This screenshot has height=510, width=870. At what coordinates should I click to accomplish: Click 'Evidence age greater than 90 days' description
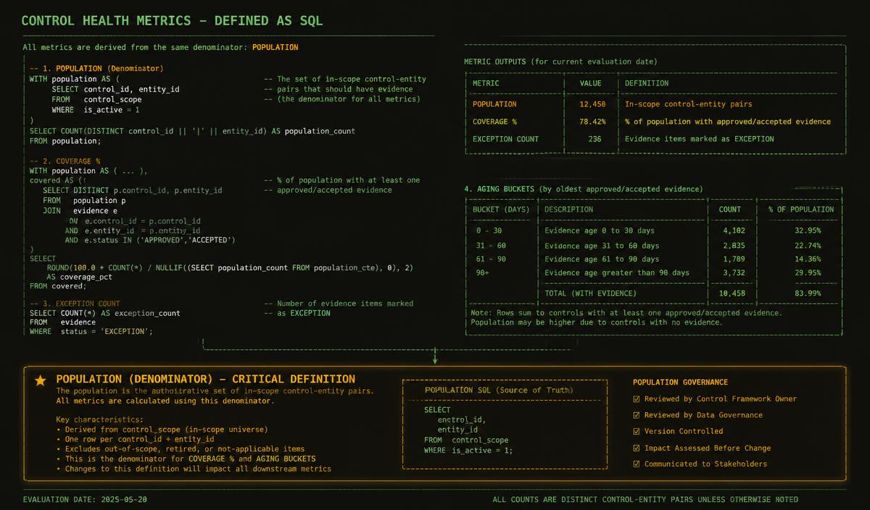point(617,273)
